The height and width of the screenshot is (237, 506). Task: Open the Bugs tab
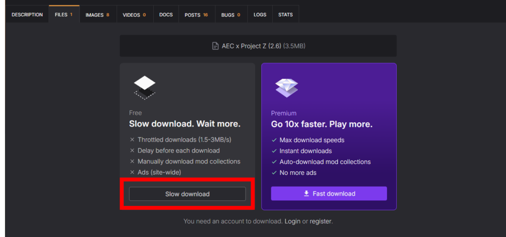point(231,15)
